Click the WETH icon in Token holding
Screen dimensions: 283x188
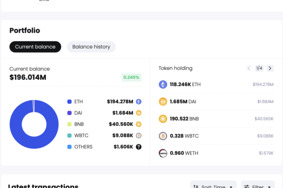click(163, 153)
